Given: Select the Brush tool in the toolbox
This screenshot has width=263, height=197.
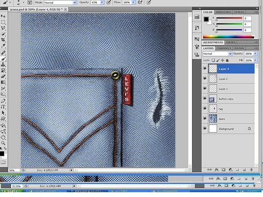Looking at the screenshot, I should point(3,59).
